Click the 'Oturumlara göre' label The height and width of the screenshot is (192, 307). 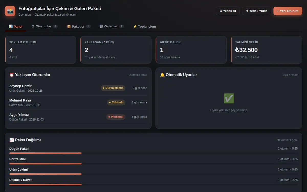tap(287, 140)
